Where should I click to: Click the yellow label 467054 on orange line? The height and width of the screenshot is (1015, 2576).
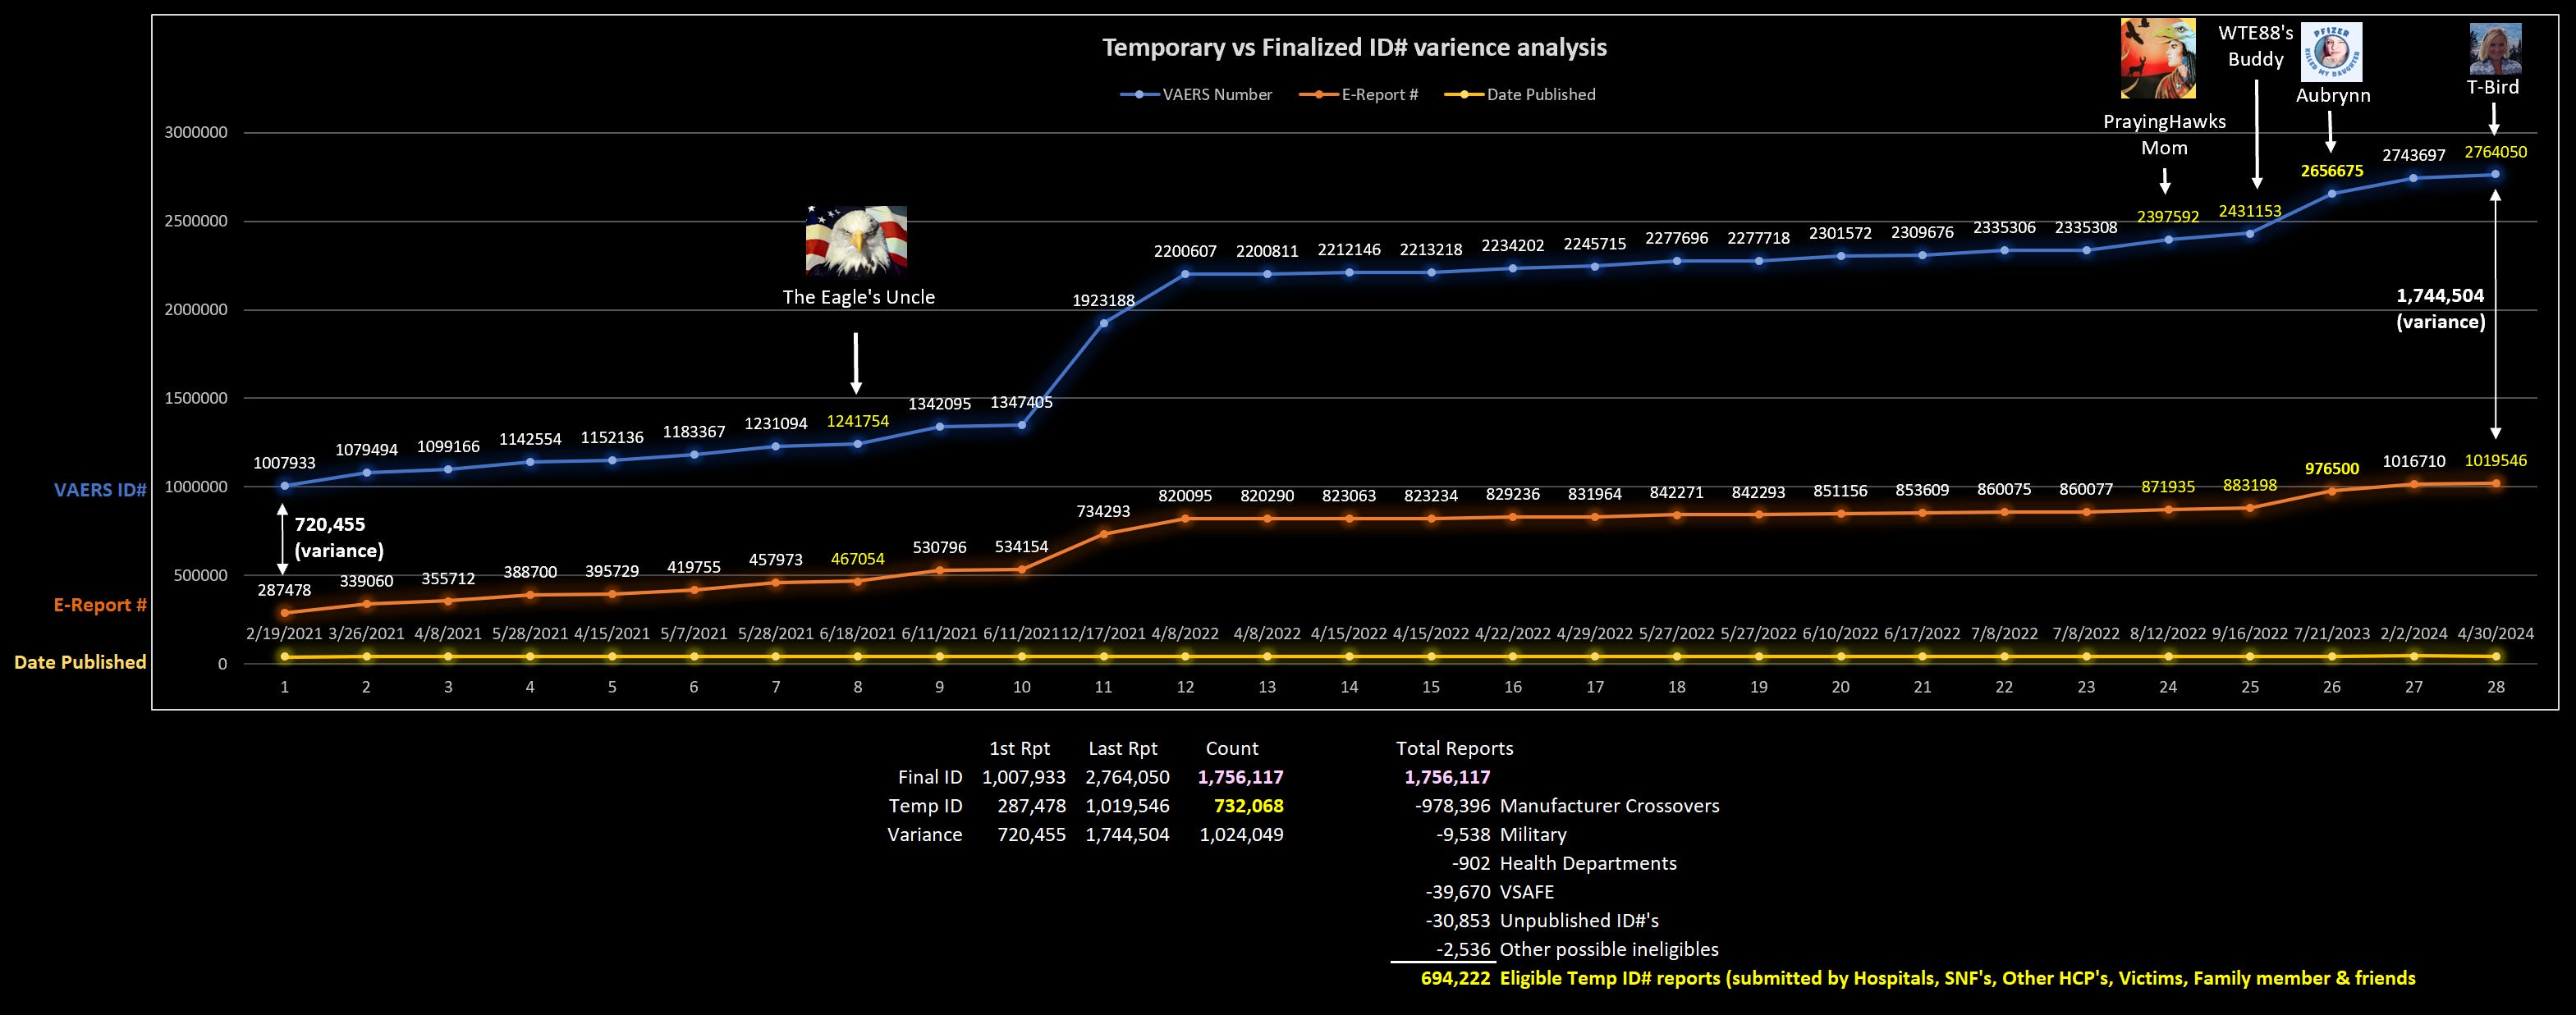tap(857, 559)
